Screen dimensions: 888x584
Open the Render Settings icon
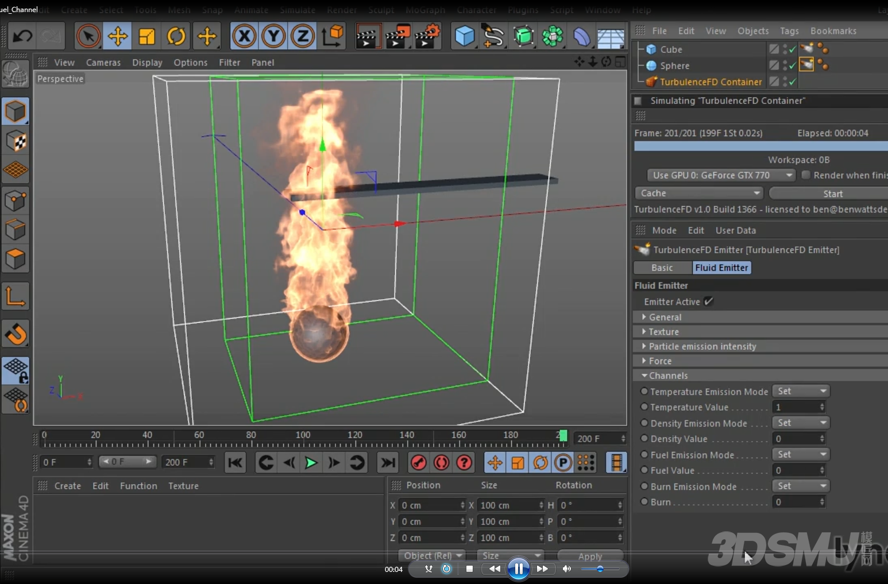pos(427,36)
